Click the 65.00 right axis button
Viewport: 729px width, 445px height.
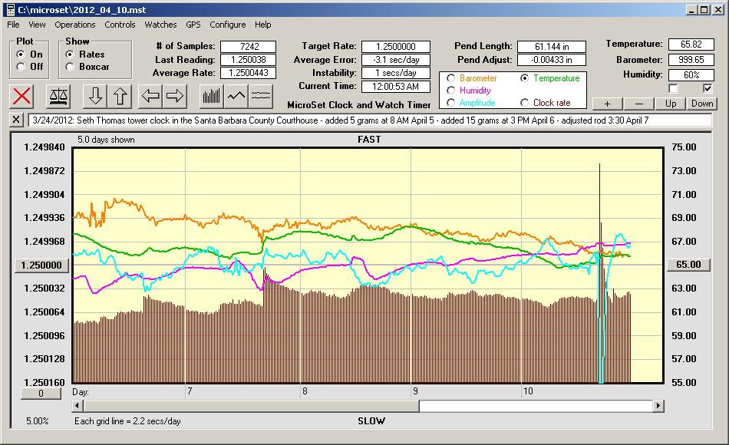688,265
